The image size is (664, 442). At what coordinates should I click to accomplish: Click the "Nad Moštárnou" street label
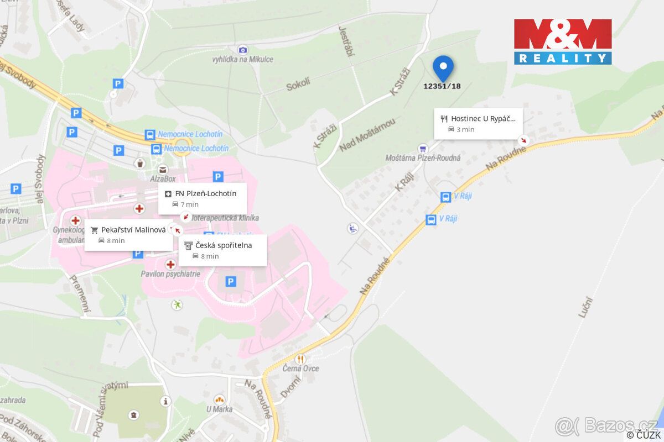367,135
